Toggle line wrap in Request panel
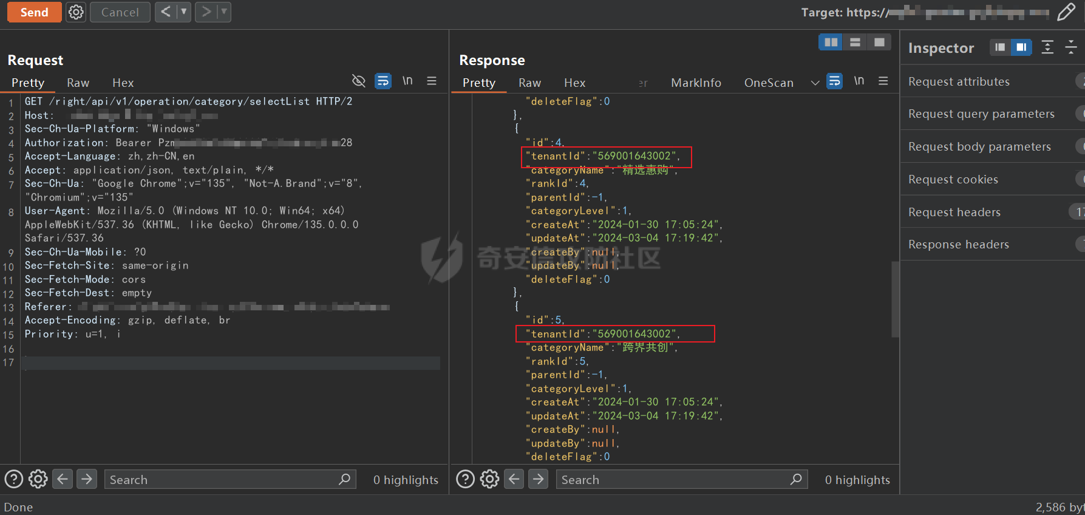Image resolution: width=1085 pixels, height=515 pixels. pos(383,81)
